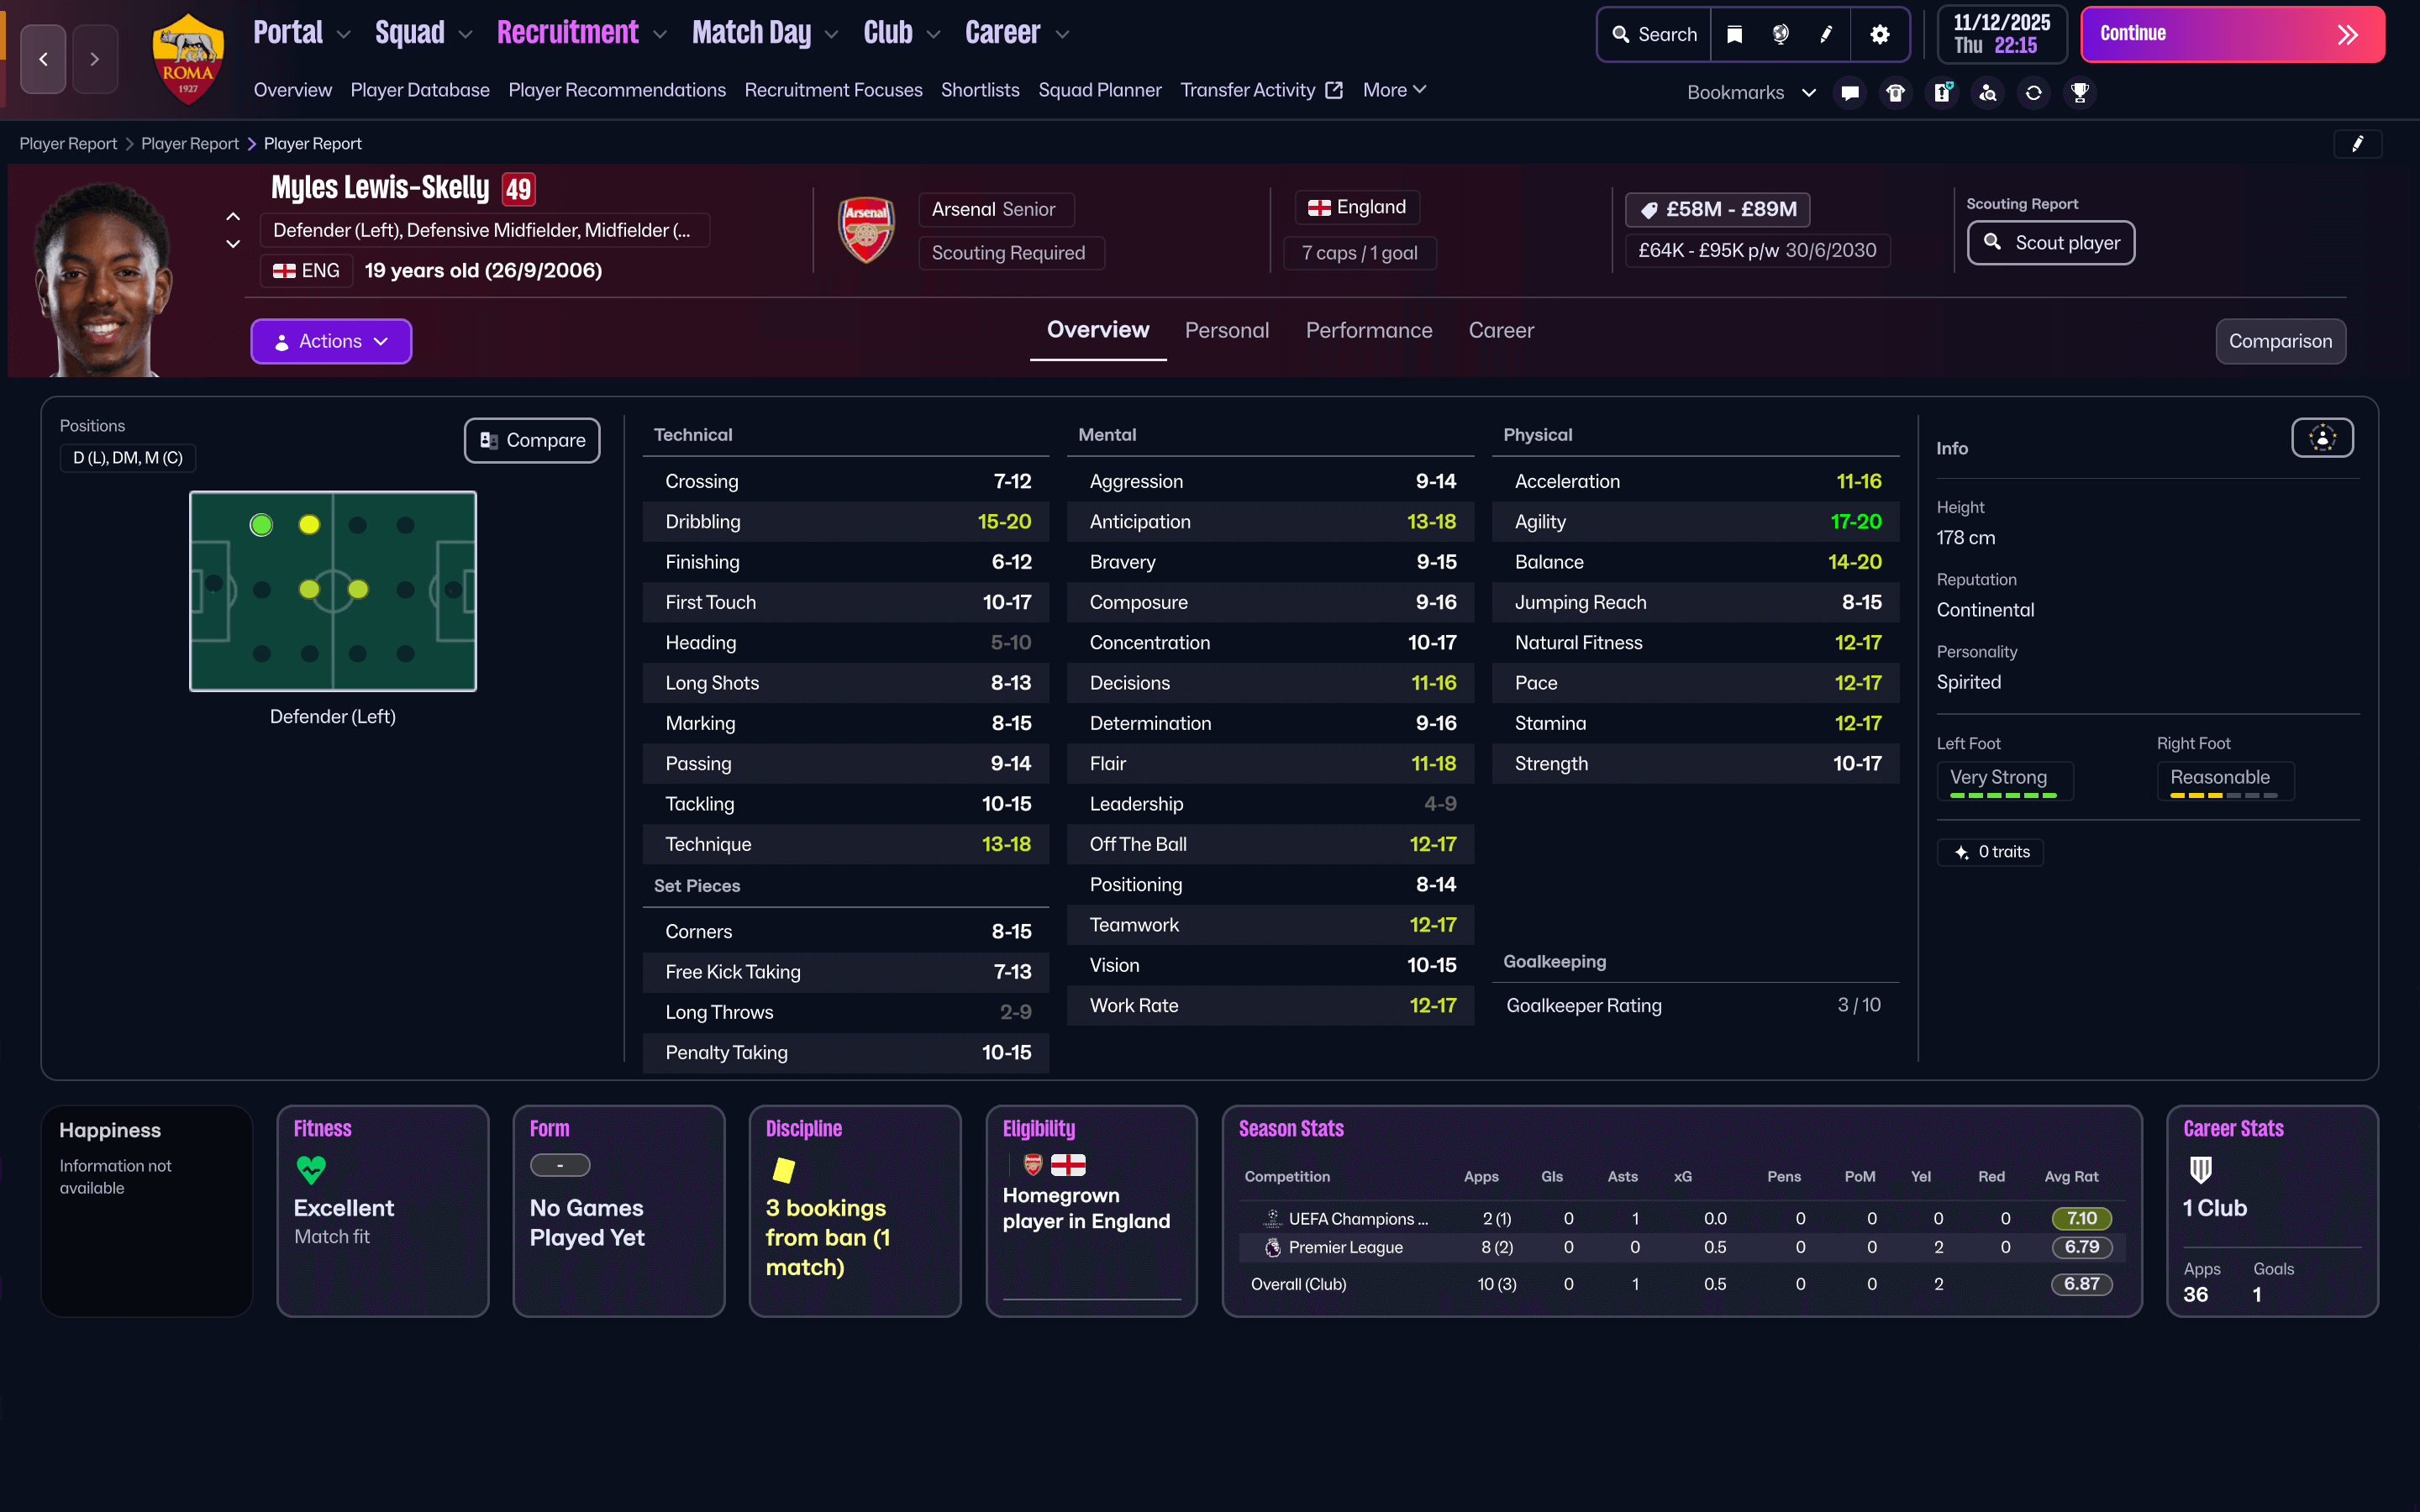Screen dimensions: 2420x1512
Task: Open the Bookmarks dropdown
Action: point(1751,92)
